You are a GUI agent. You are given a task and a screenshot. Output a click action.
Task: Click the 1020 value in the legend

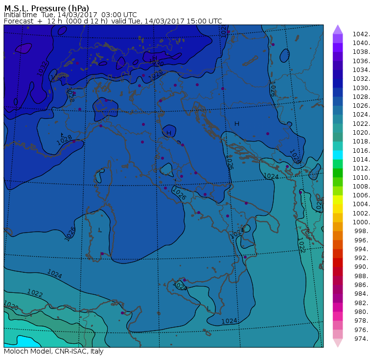click(361, 132)
